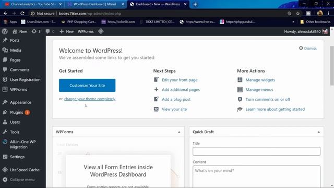Click the monitor icon beside View your site
This screenshot has width=334, height=188.
[x=156, y=109]
